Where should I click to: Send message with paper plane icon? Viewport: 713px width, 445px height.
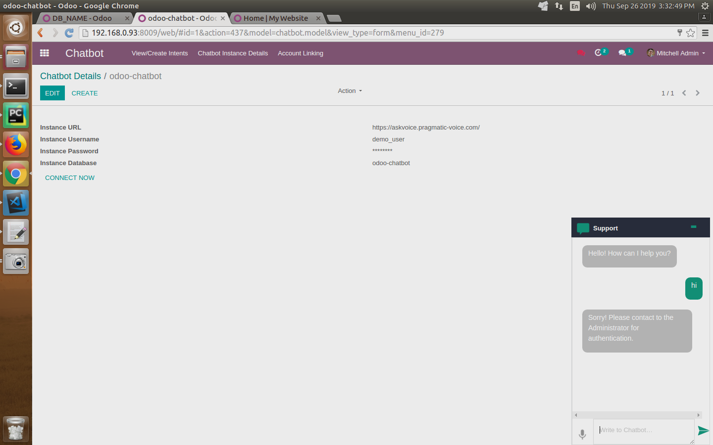pos(703,431)
